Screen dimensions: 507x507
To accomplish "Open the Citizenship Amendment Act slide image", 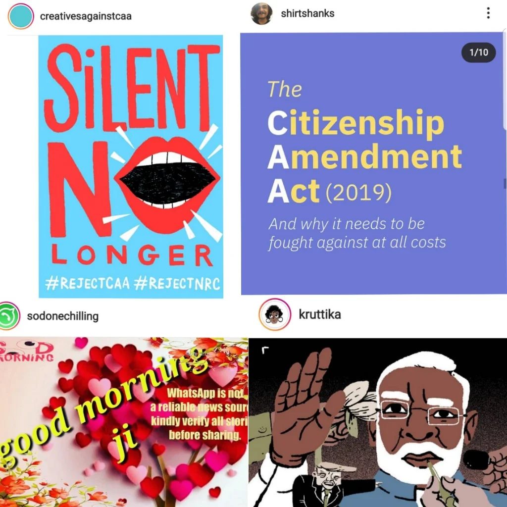I will [x=373, y=163].
